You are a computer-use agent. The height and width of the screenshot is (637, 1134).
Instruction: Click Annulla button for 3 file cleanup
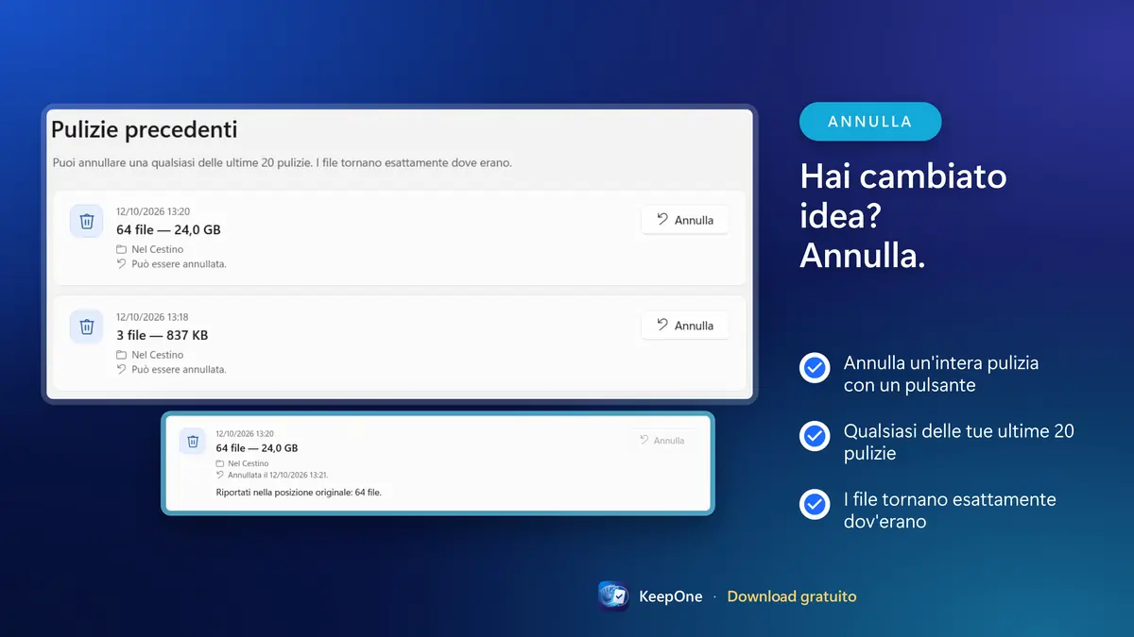685,326
